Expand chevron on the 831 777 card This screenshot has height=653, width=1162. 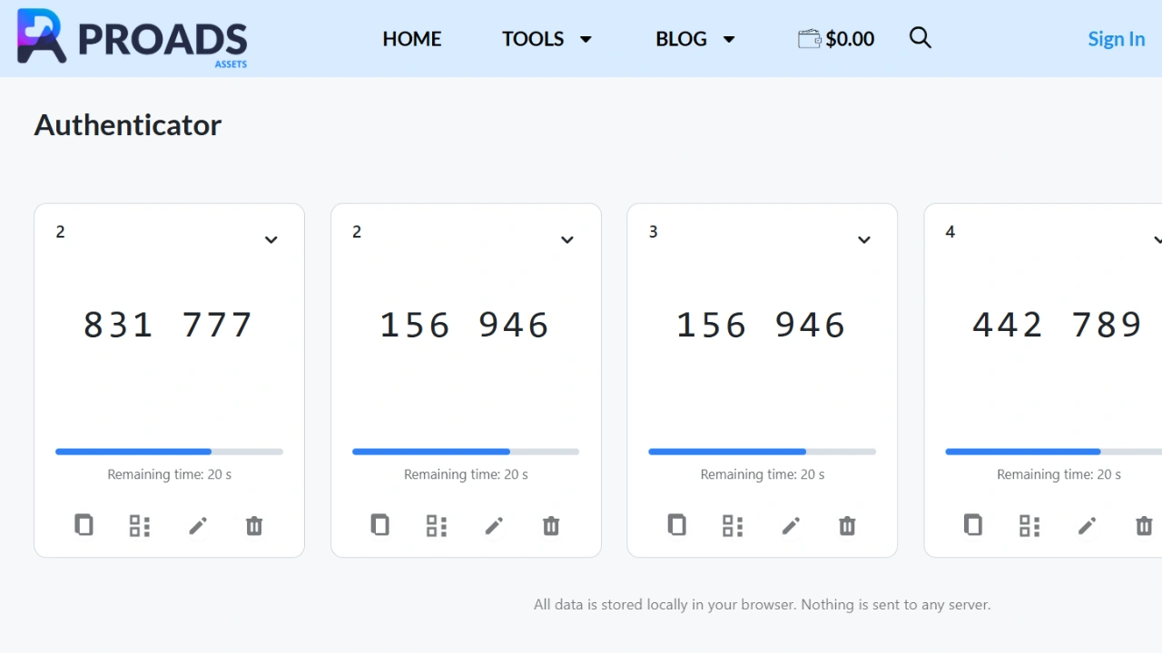coord(271,240)
